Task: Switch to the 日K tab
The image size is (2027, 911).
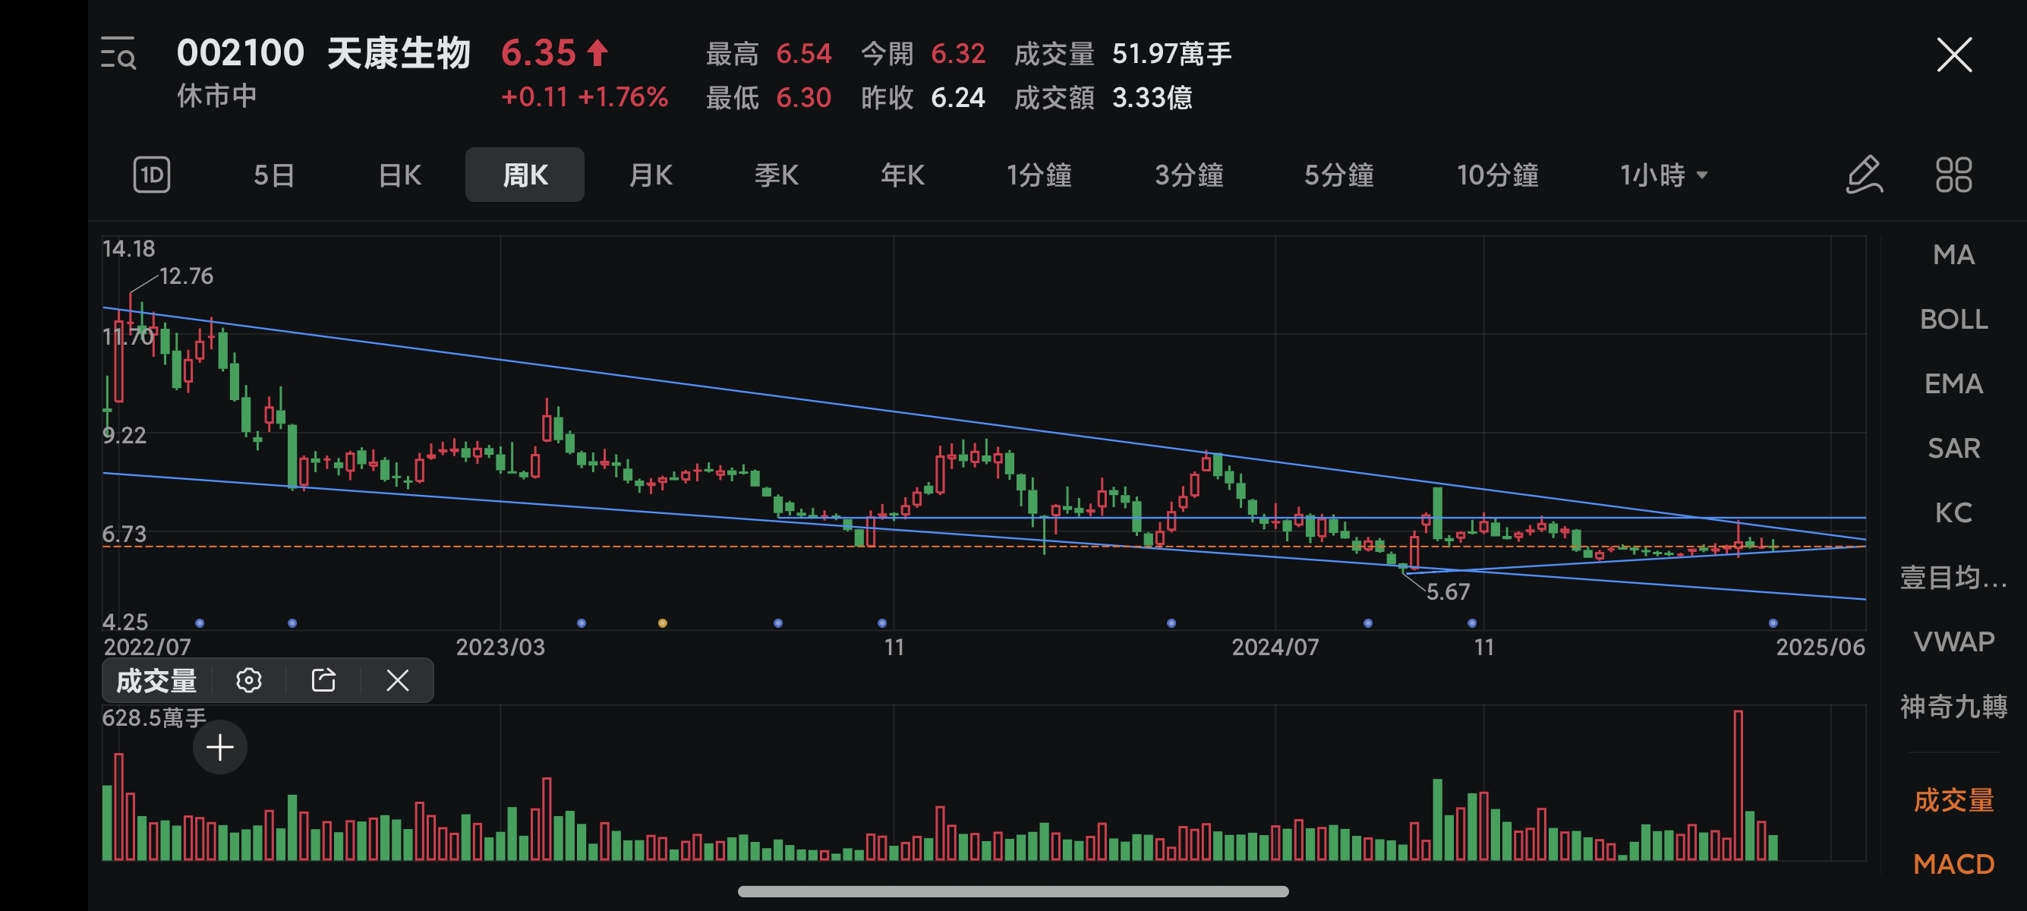Action: [x=400, y=175]
